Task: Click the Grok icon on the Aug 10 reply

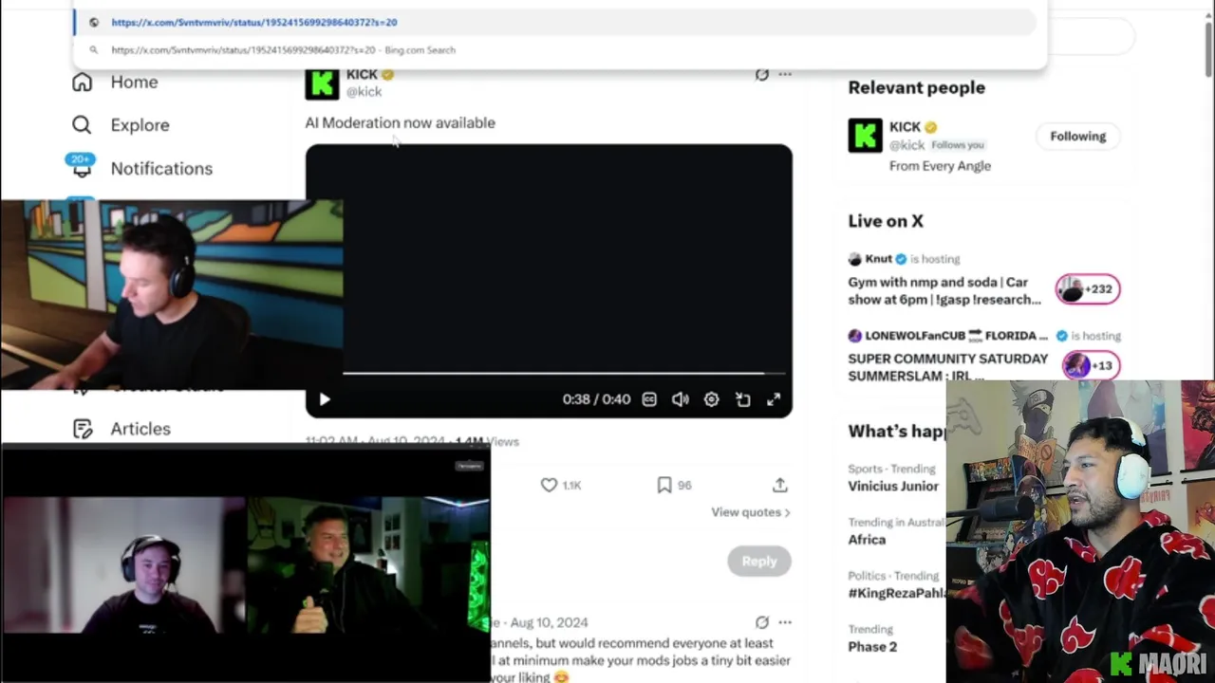Action: coord(761,622)
